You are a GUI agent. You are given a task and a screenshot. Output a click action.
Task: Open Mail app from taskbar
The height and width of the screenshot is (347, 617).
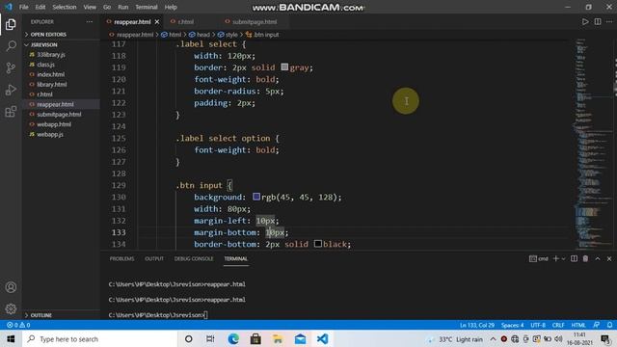click(x=300, y=338)
